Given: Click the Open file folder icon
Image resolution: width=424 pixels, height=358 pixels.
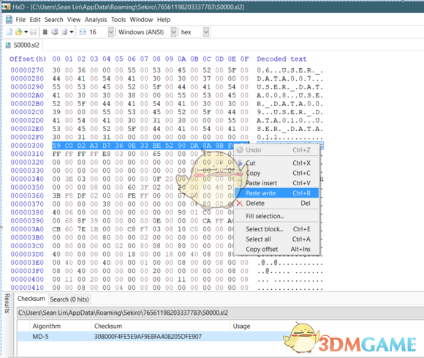Looking at the screenshot, I should pos(19,32).
